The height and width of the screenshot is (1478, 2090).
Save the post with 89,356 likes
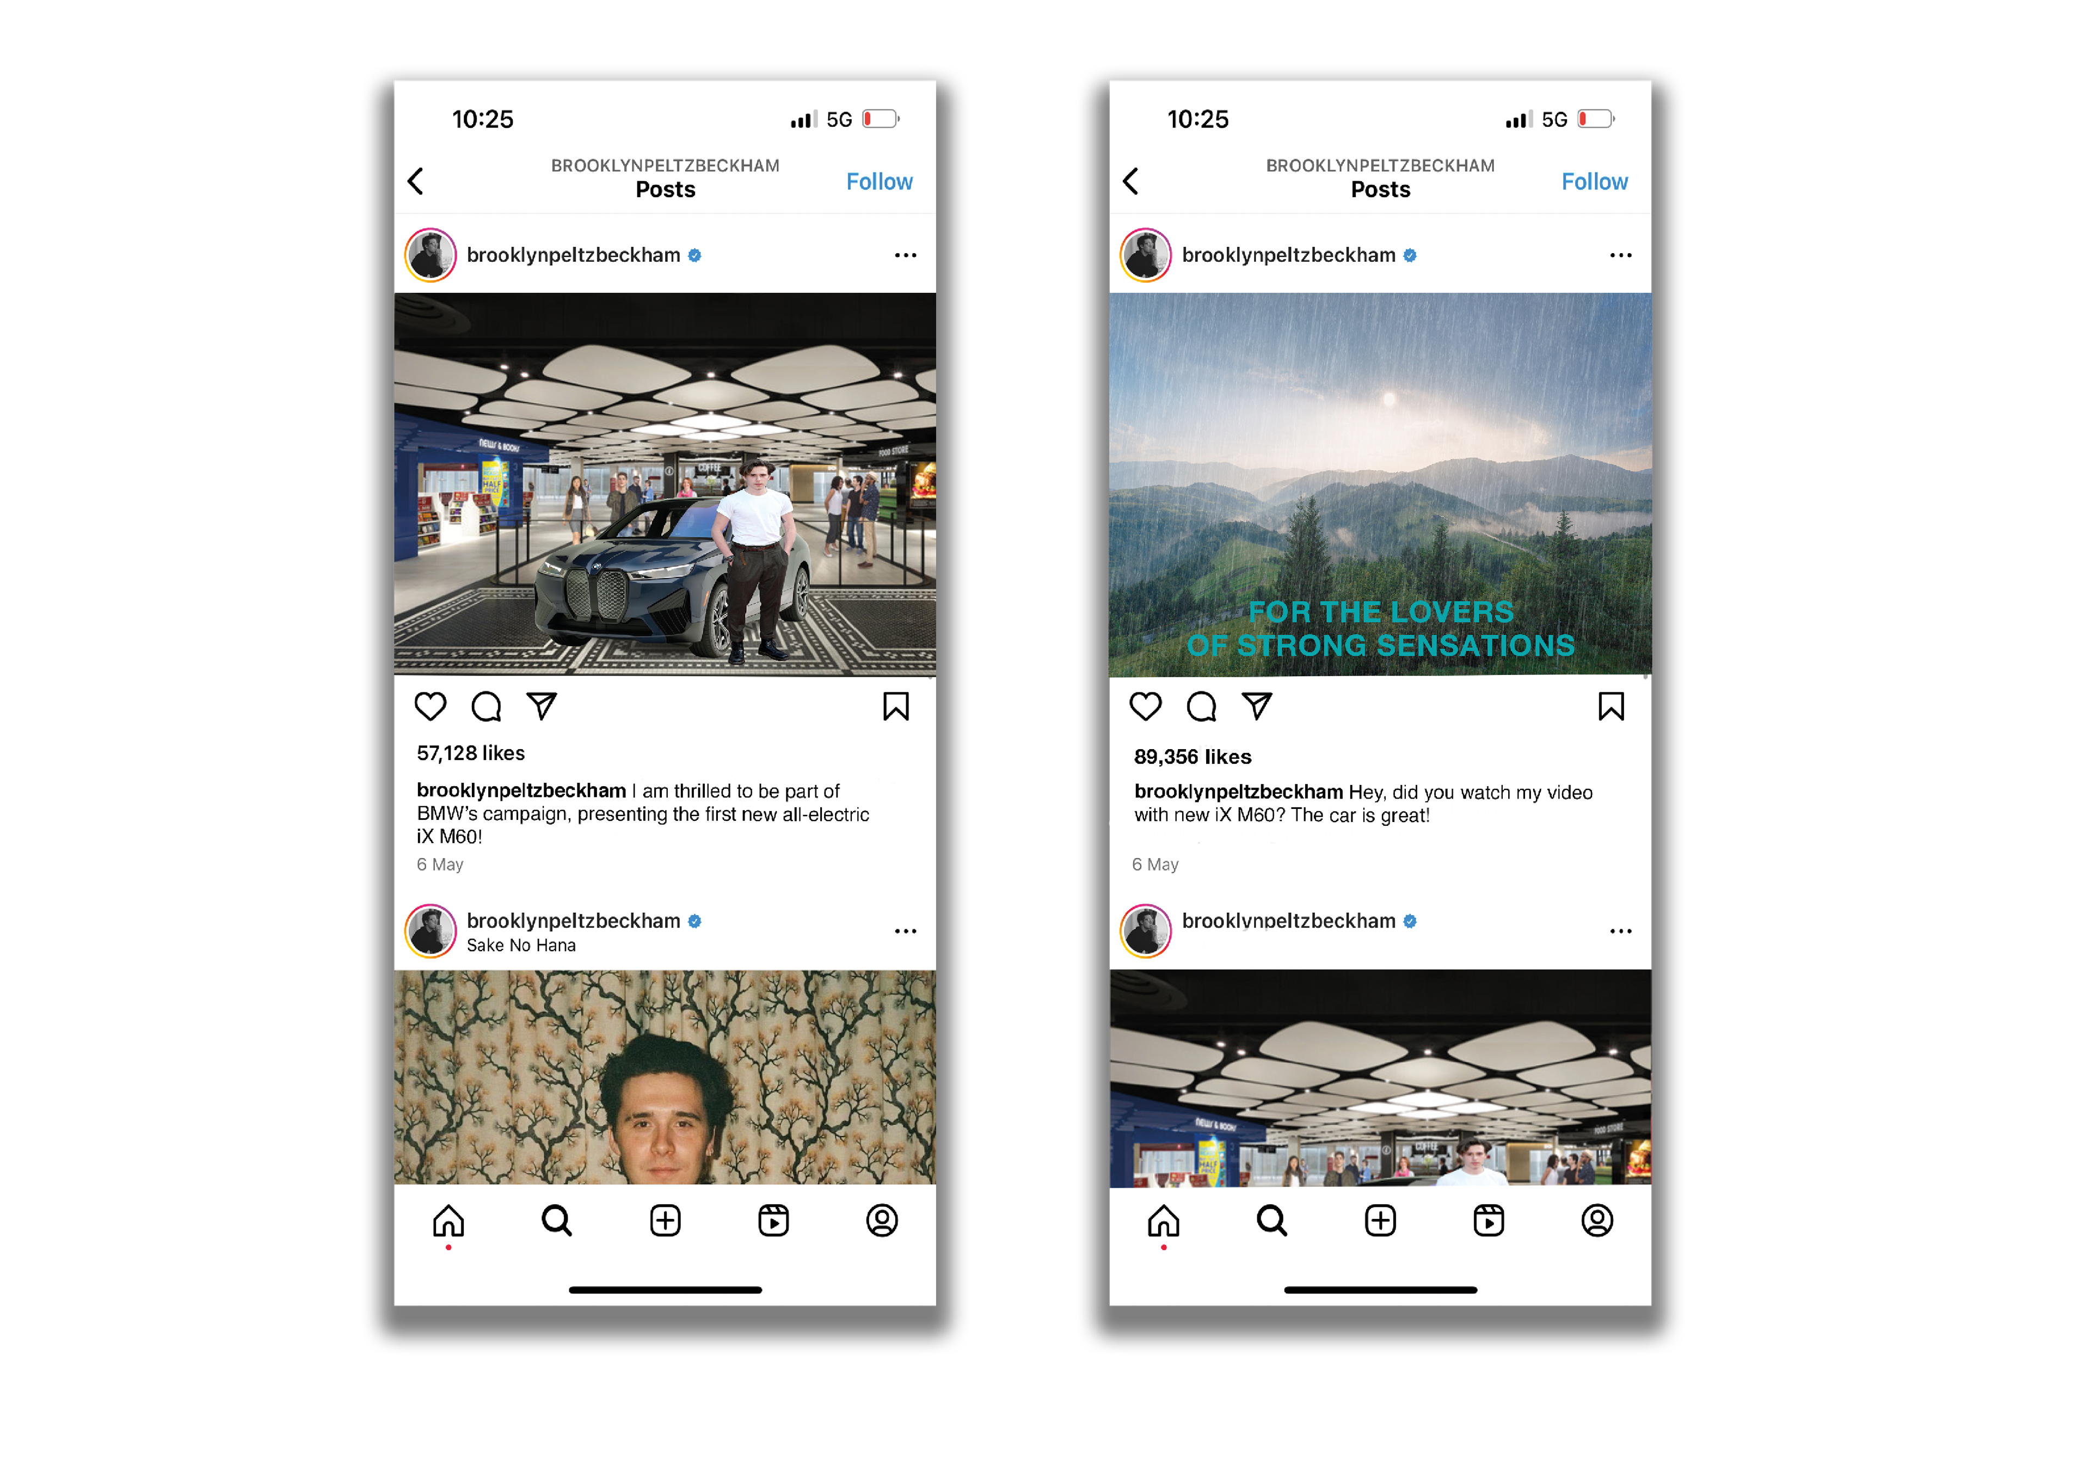[x=1611, y=707]
